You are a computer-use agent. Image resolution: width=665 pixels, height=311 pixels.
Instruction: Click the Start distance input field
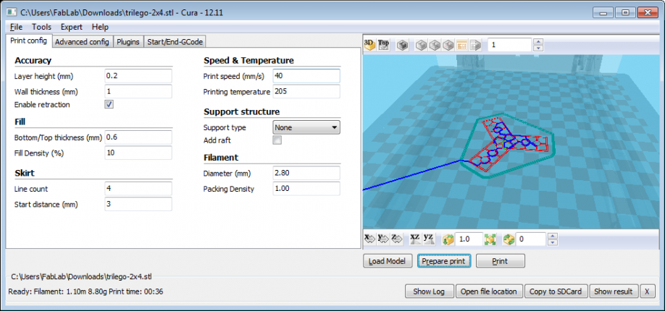point(138,204)
